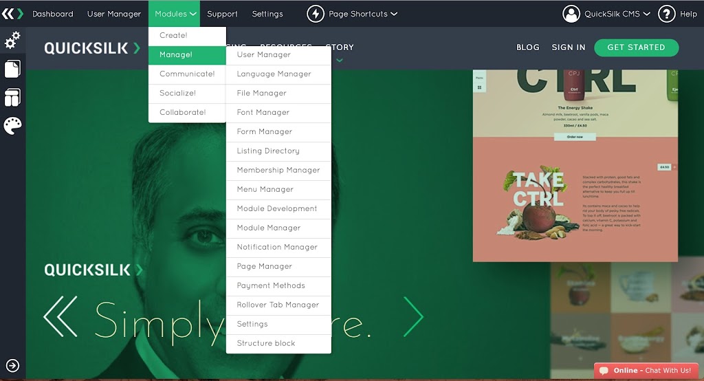Click the Take CTRL website preview image
704x381 pixels.
pos(575,166)
